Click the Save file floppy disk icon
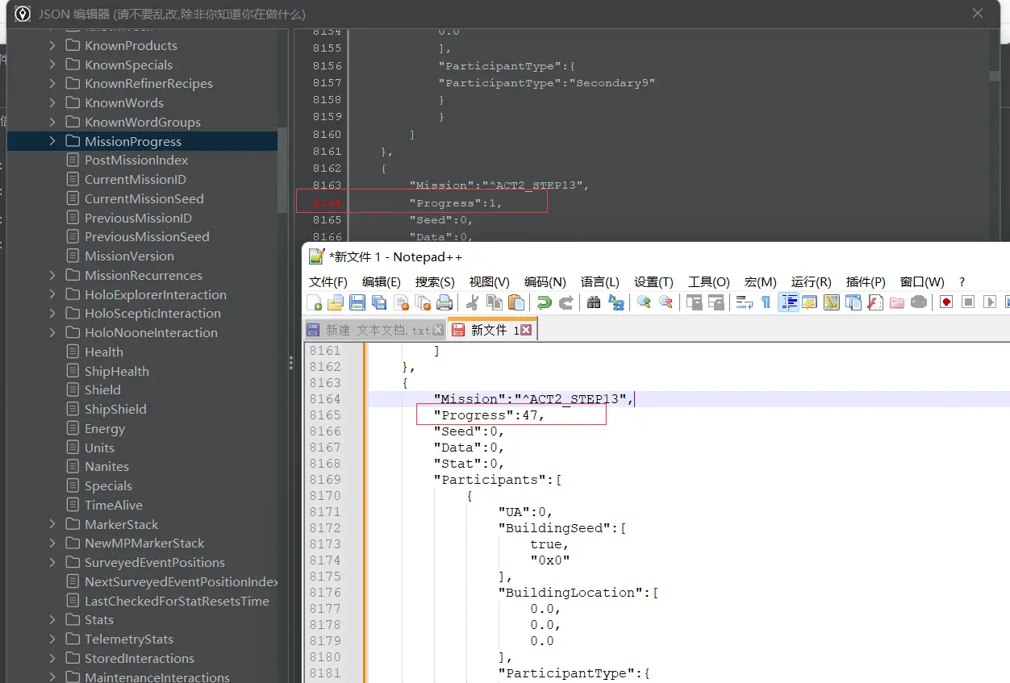Image resolution: width=1010 pixels, height=683 pixels. 357,302
